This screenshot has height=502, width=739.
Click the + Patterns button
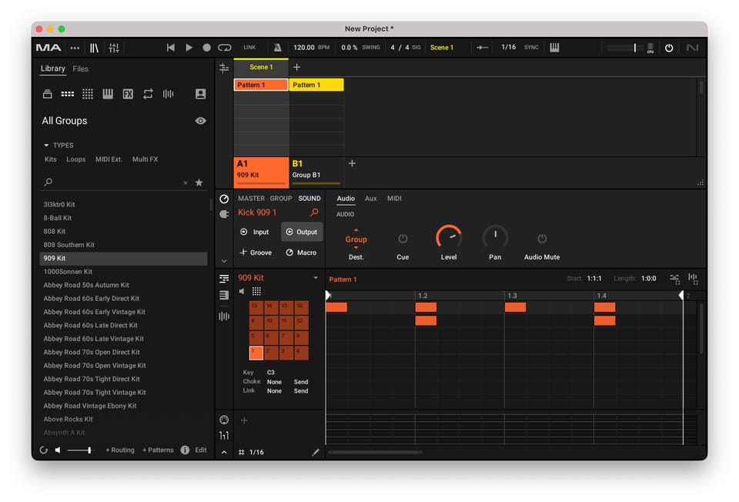click(x=158, y=450)
